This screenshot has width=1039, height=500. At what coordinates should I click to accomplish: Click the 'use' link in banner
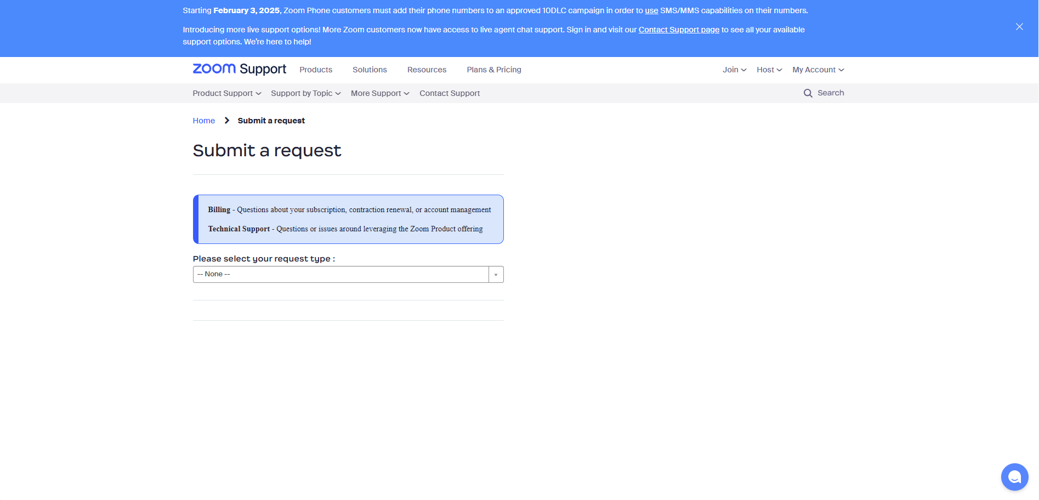[x=651, y=10]
